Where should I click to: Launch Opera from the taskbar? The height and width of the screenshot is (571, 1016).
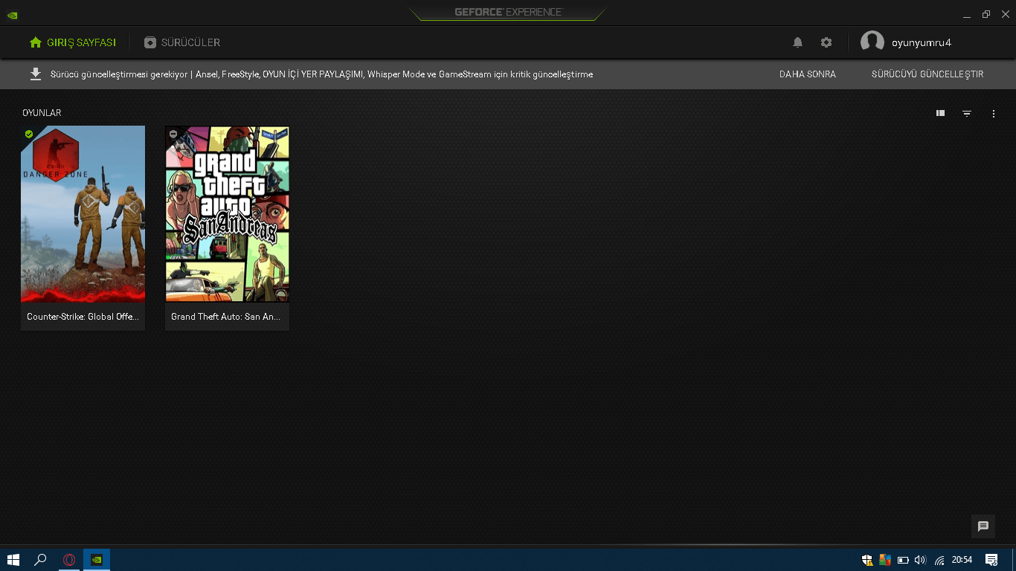point(69,560)
